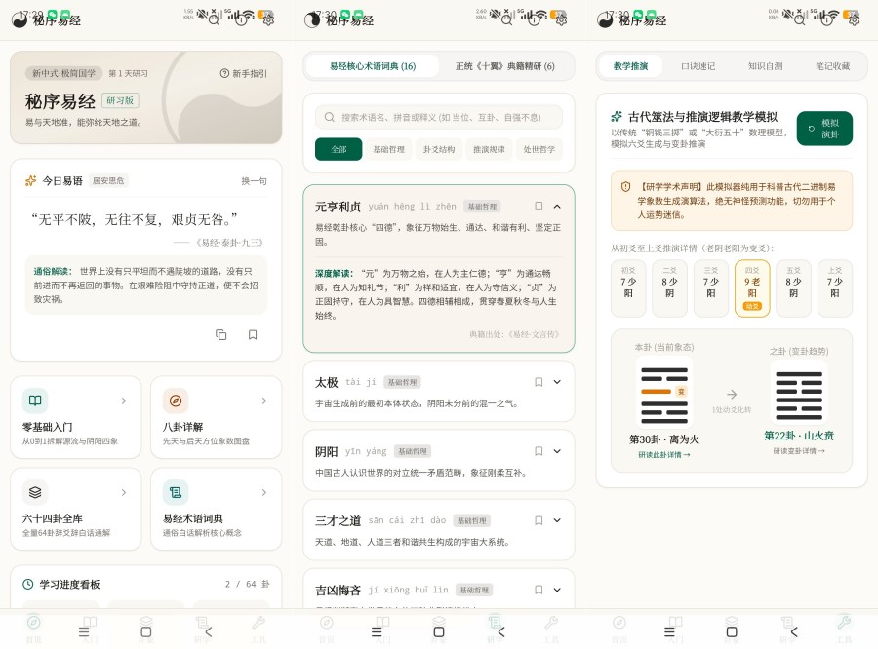Open the 第30卦 离为火 hexagram image
The height and width of the screenshot is (649, 878).
tap(664, 394)
